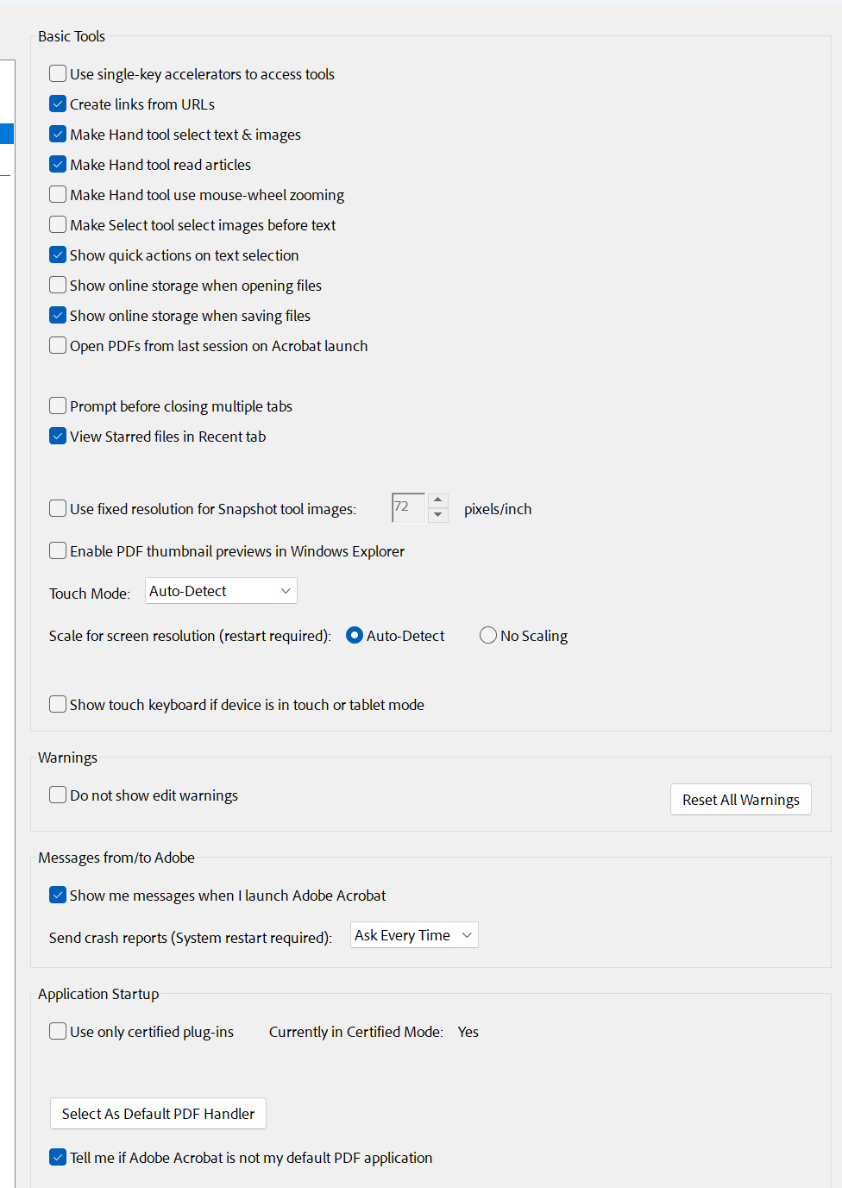The height and width of the screenshot is (1188, 842).
Task: Enable fixed resolution for Snapshot tool images
Action: [x=58, y=508]
